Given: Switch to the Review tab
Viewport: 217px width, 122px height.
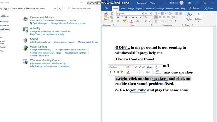Looking at the screenshot, I should (x=169, y=8).
